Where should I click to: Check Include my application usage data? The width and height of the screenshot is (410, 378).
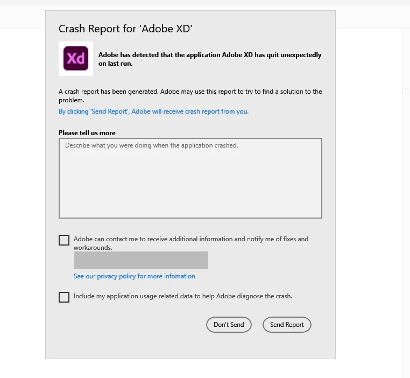pos(64,297)
